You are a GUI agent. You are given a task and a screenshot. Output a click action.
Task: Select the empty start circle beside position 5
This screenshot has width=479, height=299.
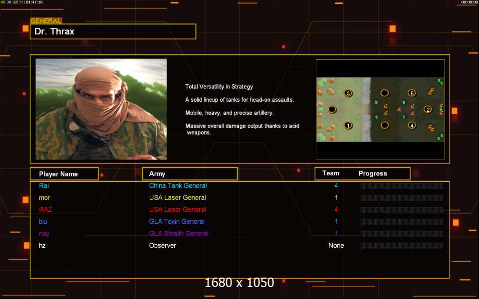384,93
